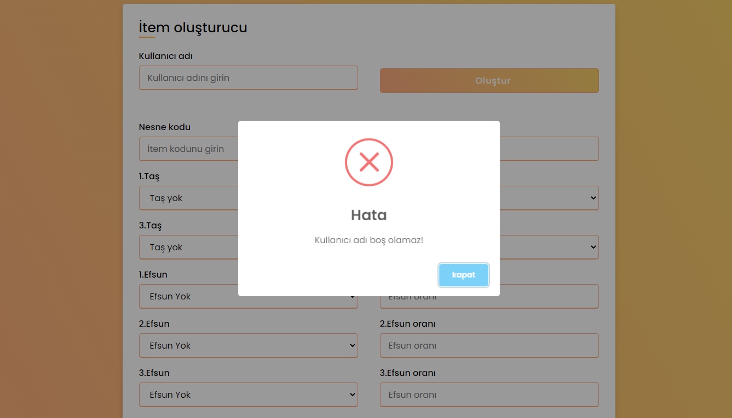Click the 2.Efsun oranı label
The height and width of the screenshot is (418, 732).
(x=408, y=323)
